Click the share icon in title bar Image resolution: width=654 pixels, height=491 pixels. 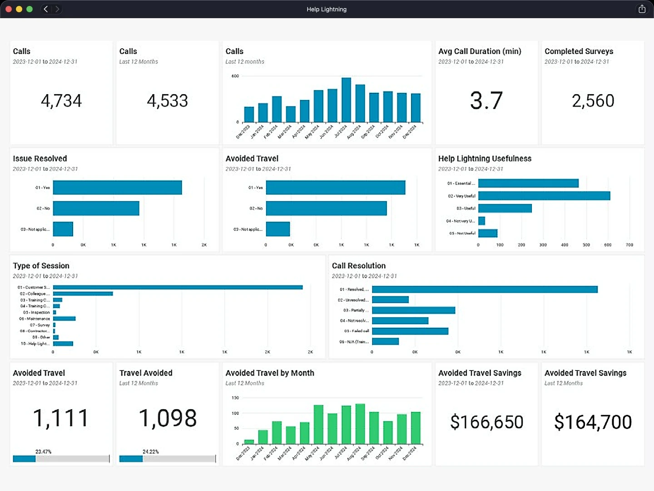[642, 9]
